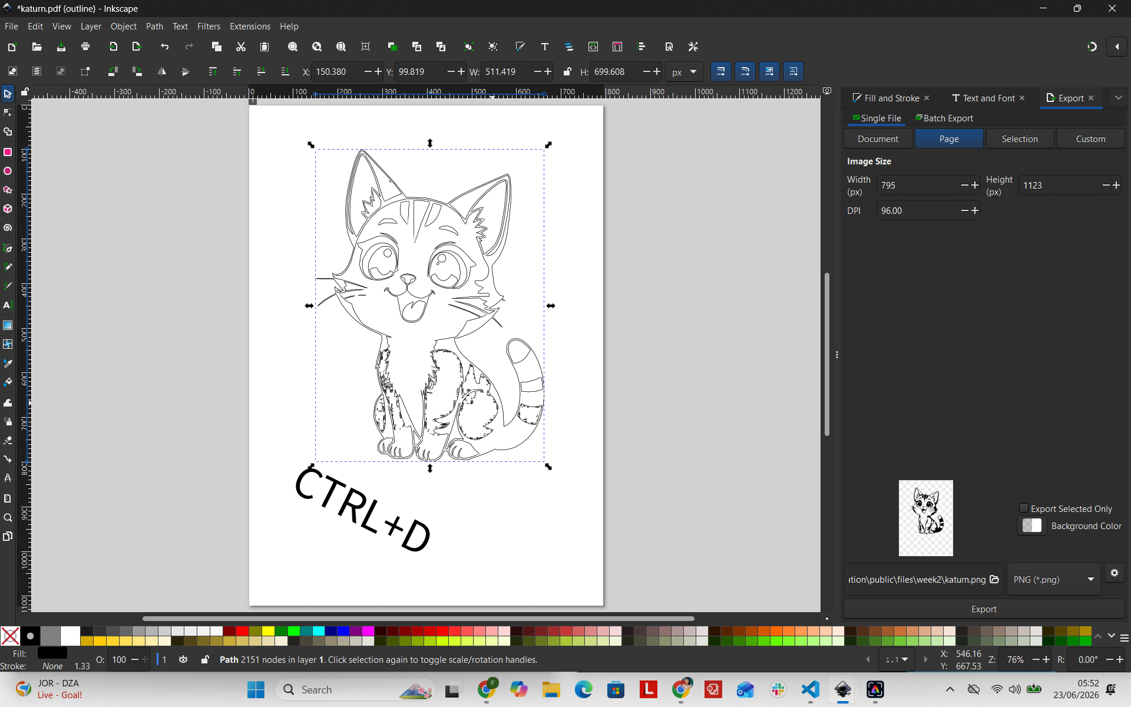Toggle move gradients with object

point(769,71)
